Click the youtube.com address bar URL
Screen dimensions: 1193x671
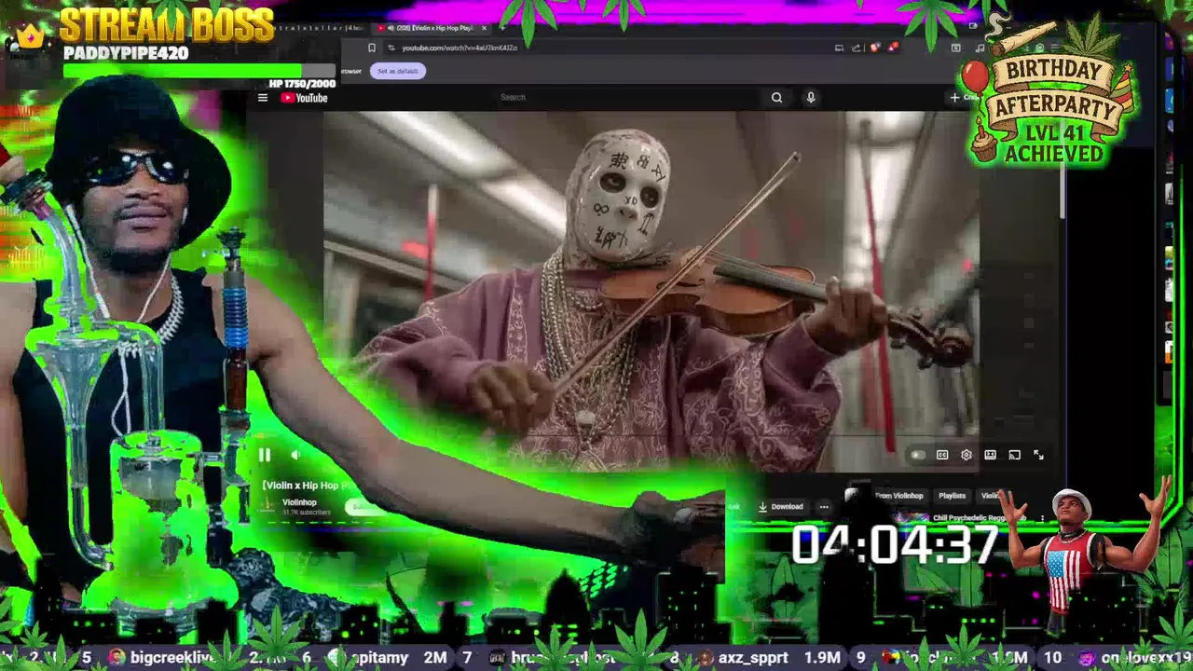coord(459,48)
